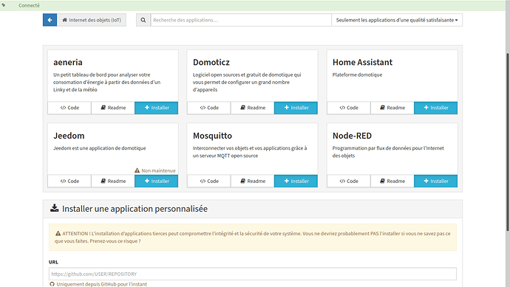Install the aeneria application
The image size is (510, 287).
[157, 108]
